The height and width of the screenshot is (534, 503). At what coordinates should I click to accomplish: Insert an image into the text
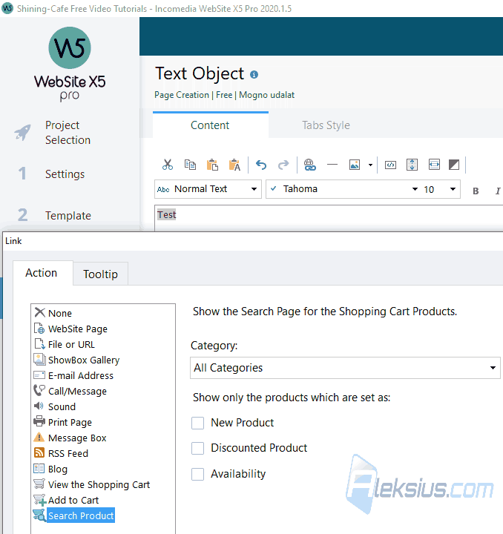(x=355, y=165)
